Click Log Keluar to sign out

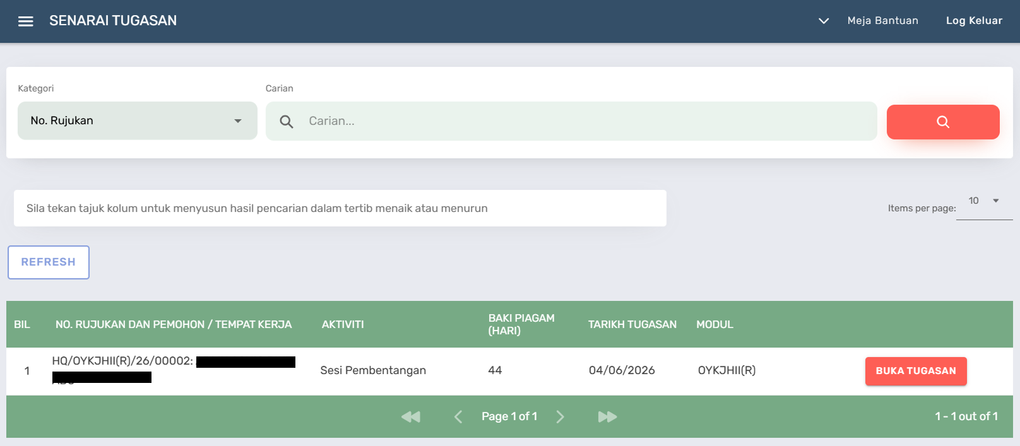click(x=974, y=21)
